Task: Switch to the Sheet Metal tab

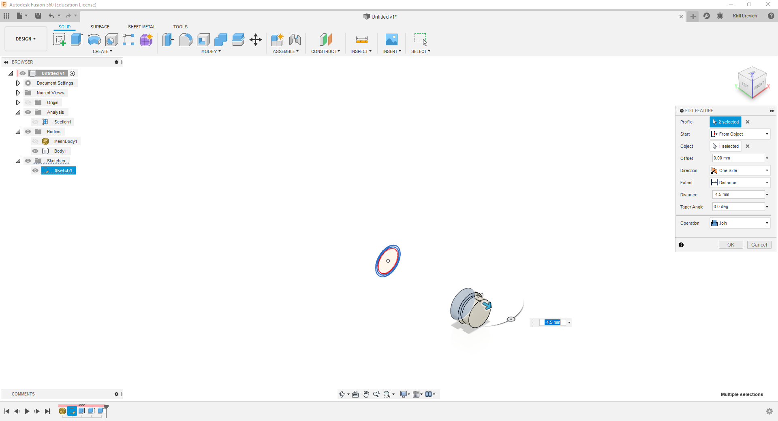Action: (141, 27)
